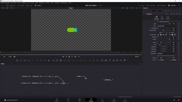The height and width of the screenshot is (102, 182).
Task: Switch to Controls tab in Inspector
Action: pos(156,18)
